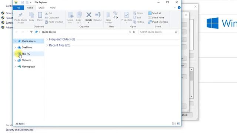Select OneDrive in navigation pane
The width and height of the screenshot is (237, 133).
[27, 47]
